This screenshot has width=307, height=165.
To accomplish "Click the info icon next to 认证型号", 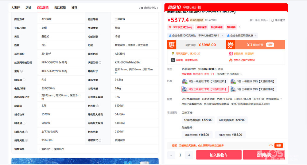I will 100,63.
